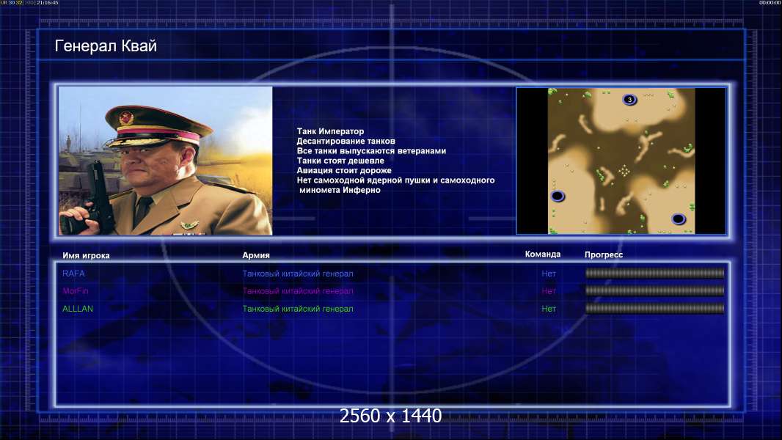
Task: Click ALLLAN's loading progress bar
Action: point(655,309)
